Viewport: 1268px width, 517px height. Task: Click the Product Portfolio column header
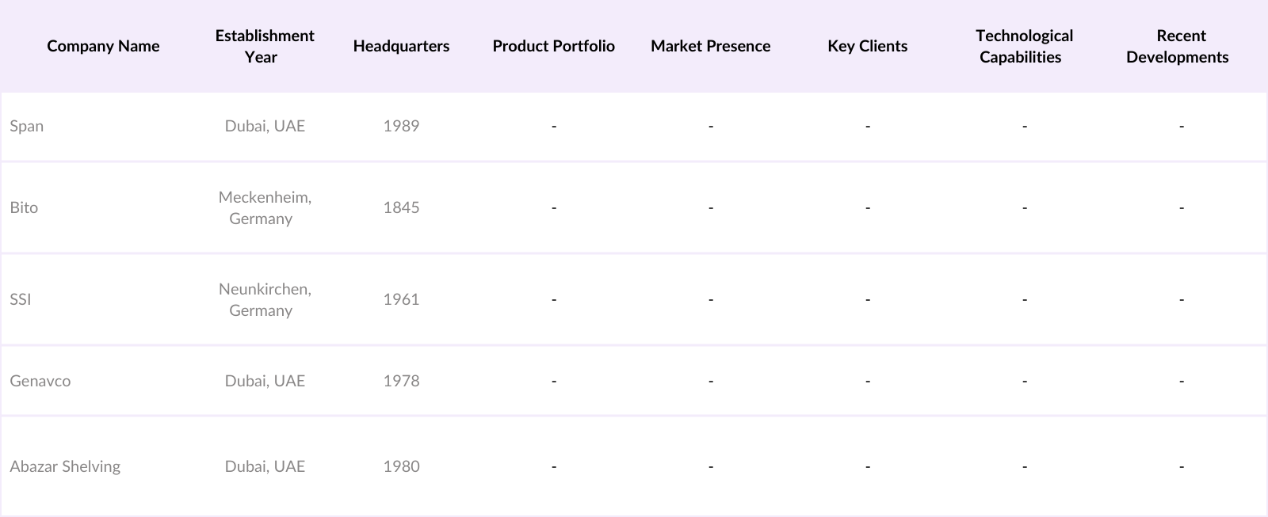553,46
